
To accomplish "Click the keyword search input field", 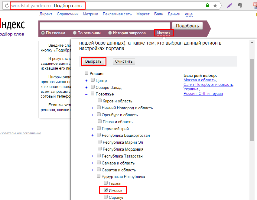I will tap(105, 26).
